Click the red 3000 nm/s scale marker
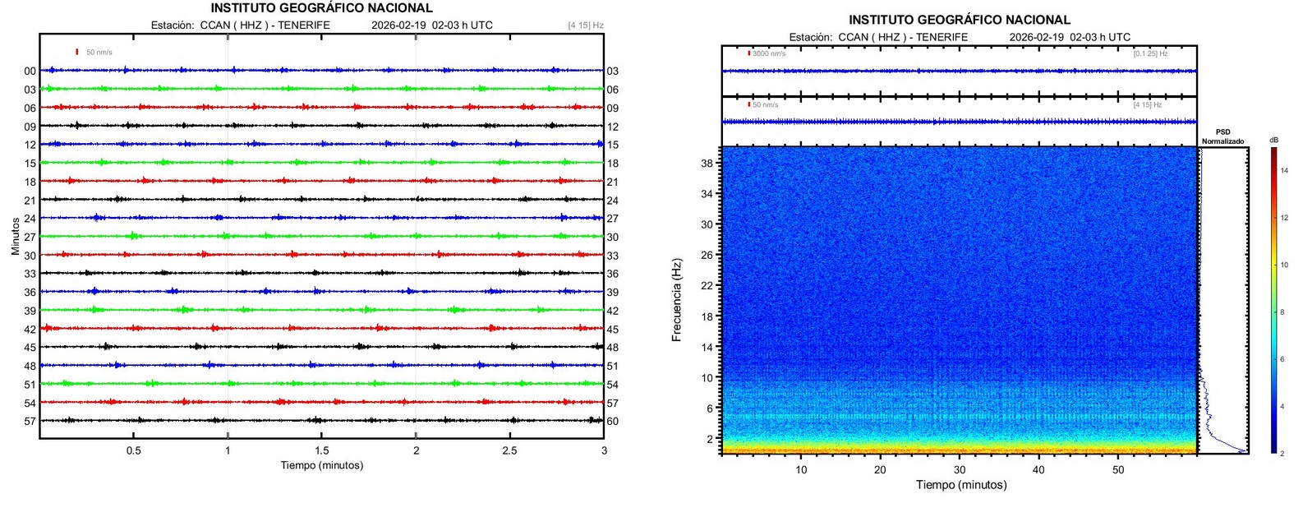The image size is (1303, 517). click(749, 53)
